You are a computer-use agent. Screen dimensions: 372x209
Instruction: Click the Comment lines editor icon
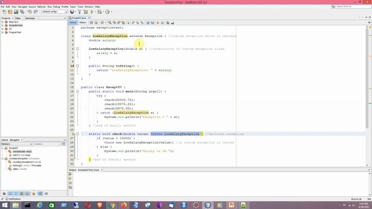click(x=168, y=23)
